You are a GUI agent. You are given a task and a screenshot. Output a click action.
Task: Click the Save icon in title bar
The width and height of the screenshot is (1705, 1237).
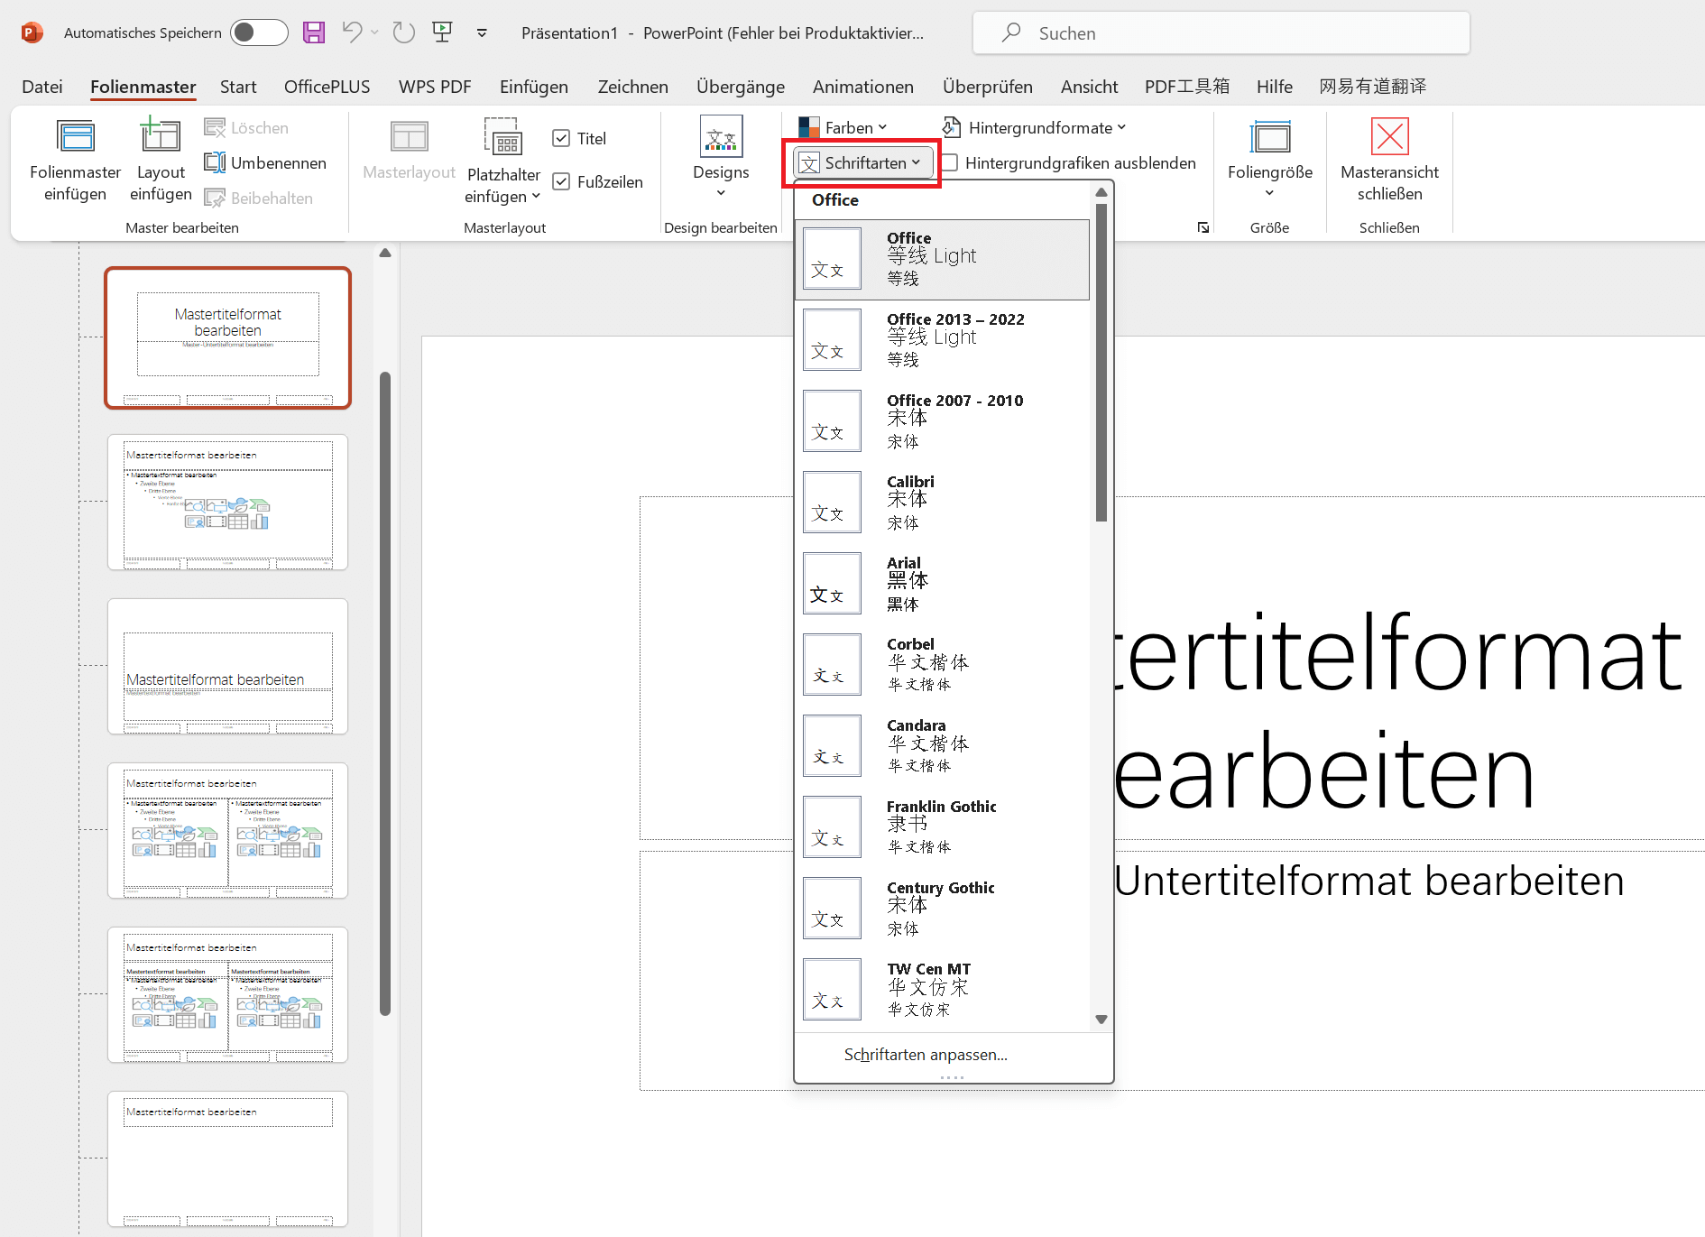tap(313, 33)
